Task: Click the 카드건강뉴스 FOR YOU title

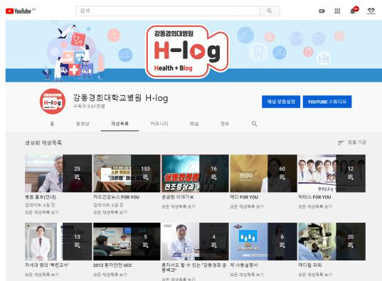Action: coord(116,197)
